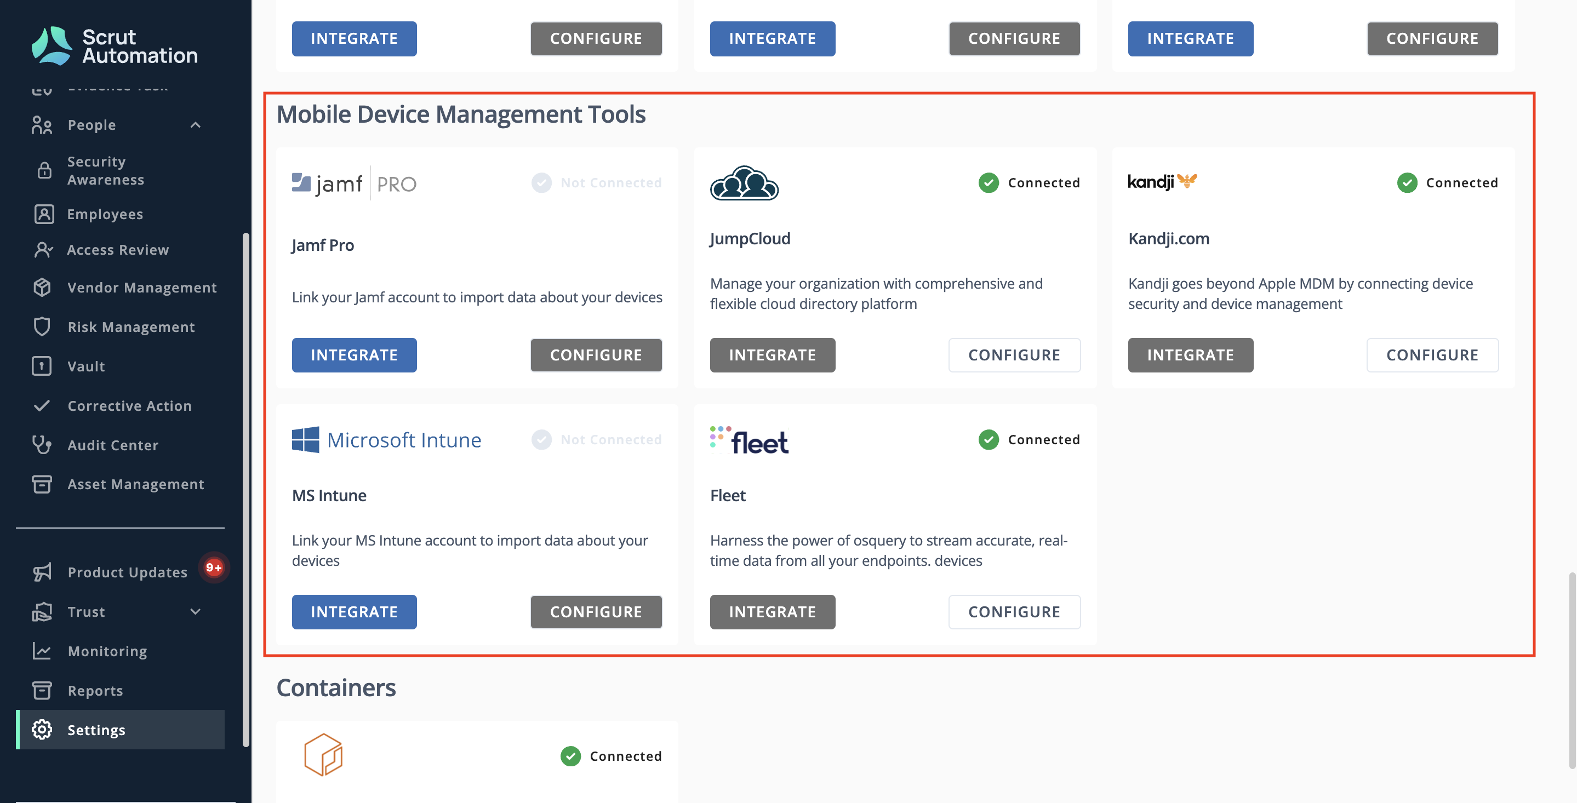
Task: Click INTEGRATE on Fleet card
Action: tap(772, 611)
